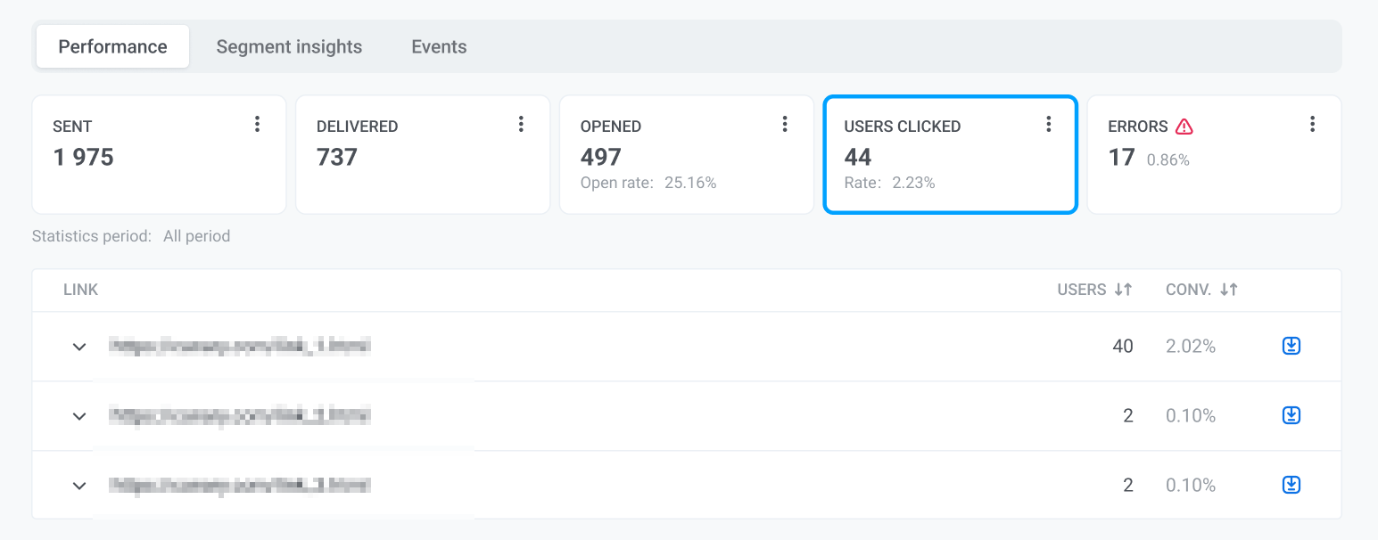Viewport: 1378px width, 540px height.
Task: Download stats for the third link
Action: [1291, 484]
